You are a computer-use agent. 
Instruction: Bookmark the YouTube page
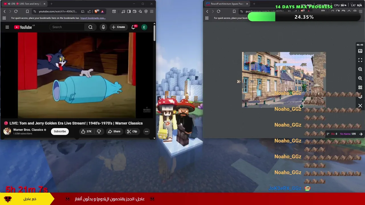point(27,11)
